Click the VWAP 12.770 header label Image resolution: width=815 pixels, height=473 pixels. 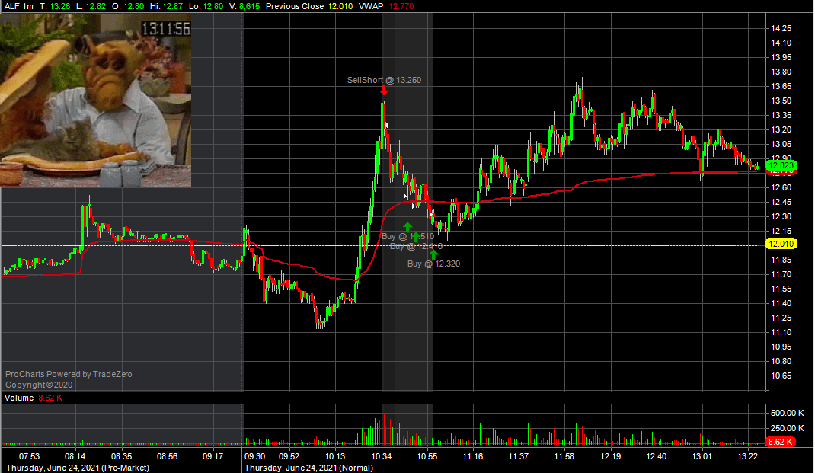coord(386,6)
